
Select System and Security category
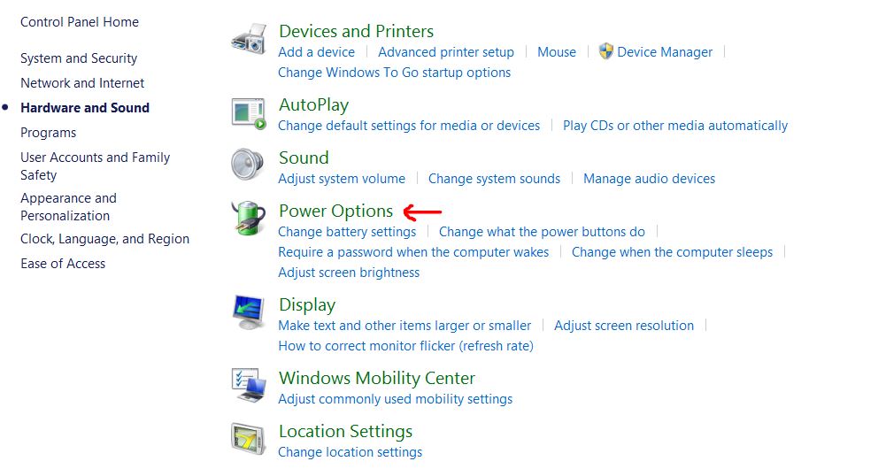[79, 58]
